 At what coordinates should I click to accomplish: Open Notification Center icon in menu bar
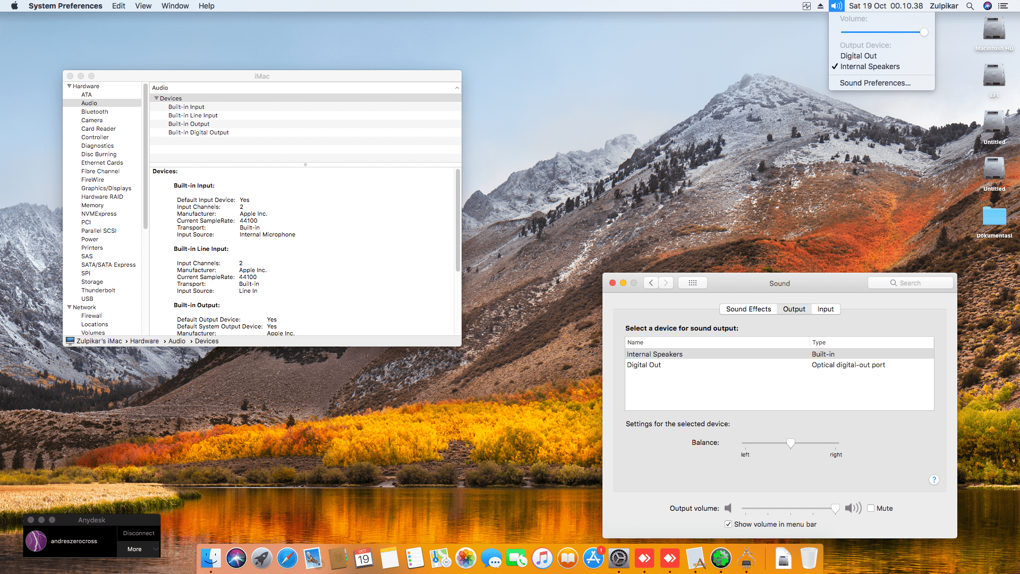pyautogui.click(x=1003, y=6)
